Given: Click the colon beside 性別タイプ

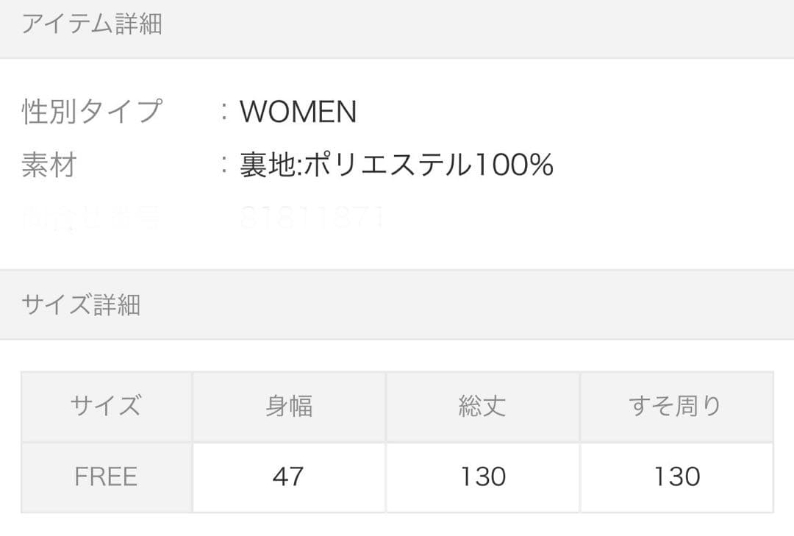Looking at the screenshot, I should pos(223,112).
